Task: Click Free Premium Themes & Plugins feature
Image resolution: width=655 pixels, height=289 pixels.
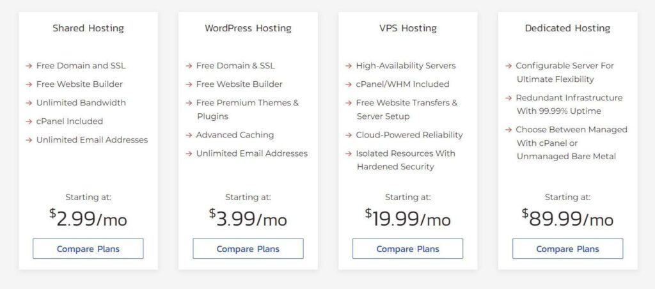Action: (x=248, y=109)
